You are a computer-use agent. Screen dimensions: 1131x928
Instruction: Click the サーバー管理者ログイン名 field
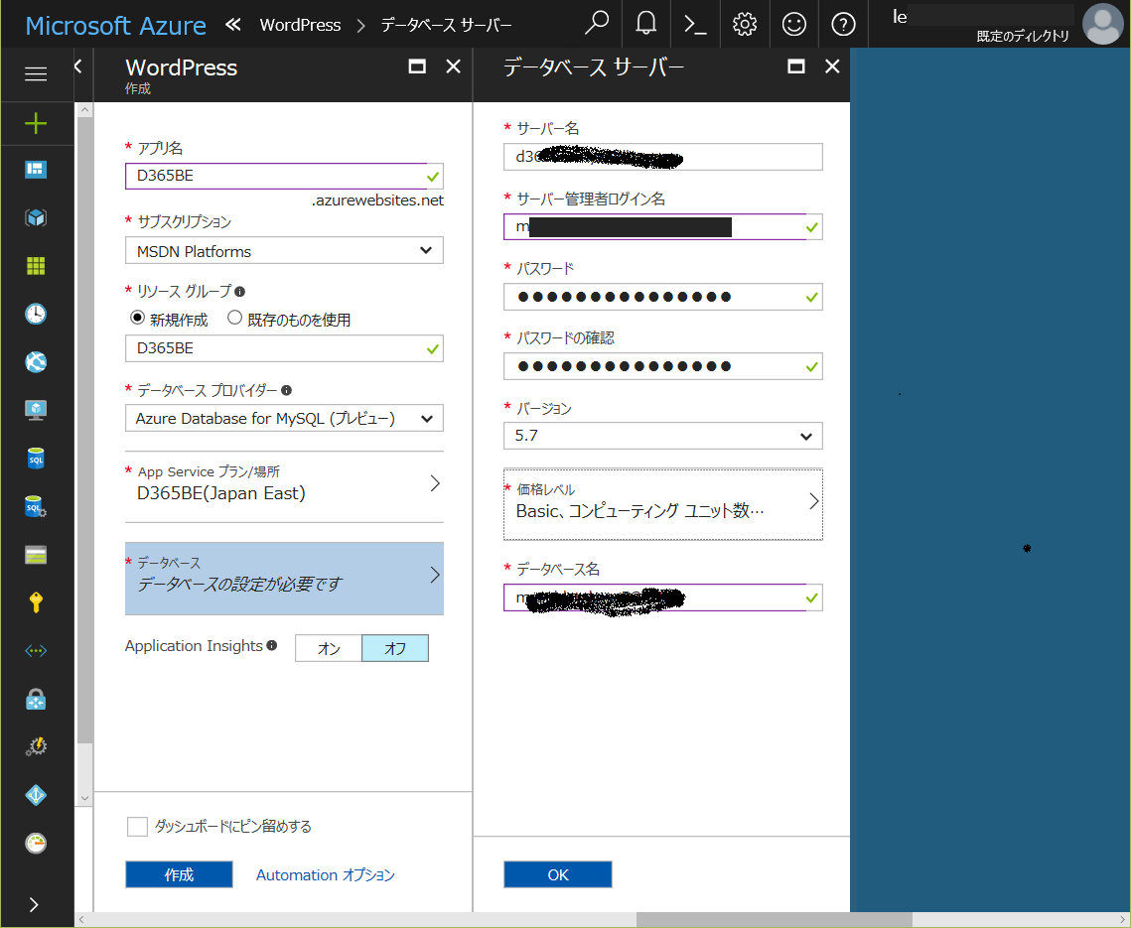coord(663,226)
